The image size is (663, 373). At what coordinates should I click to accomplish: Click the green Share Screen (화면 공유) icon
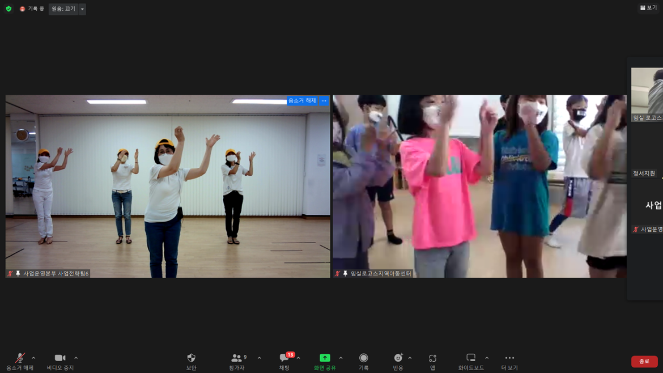click(325, 358)
